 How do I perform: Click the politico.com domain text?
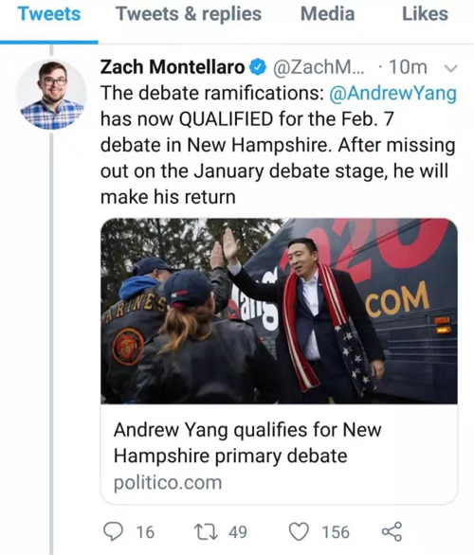[x=168, y=482]
